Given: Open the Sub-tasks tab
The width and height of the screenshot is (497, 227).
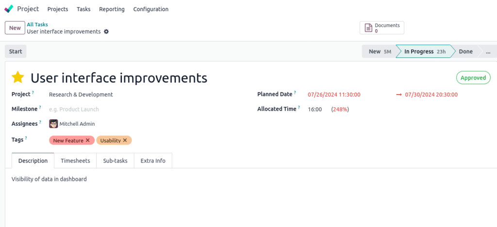Looking at the screenshot, I should 116,161.
